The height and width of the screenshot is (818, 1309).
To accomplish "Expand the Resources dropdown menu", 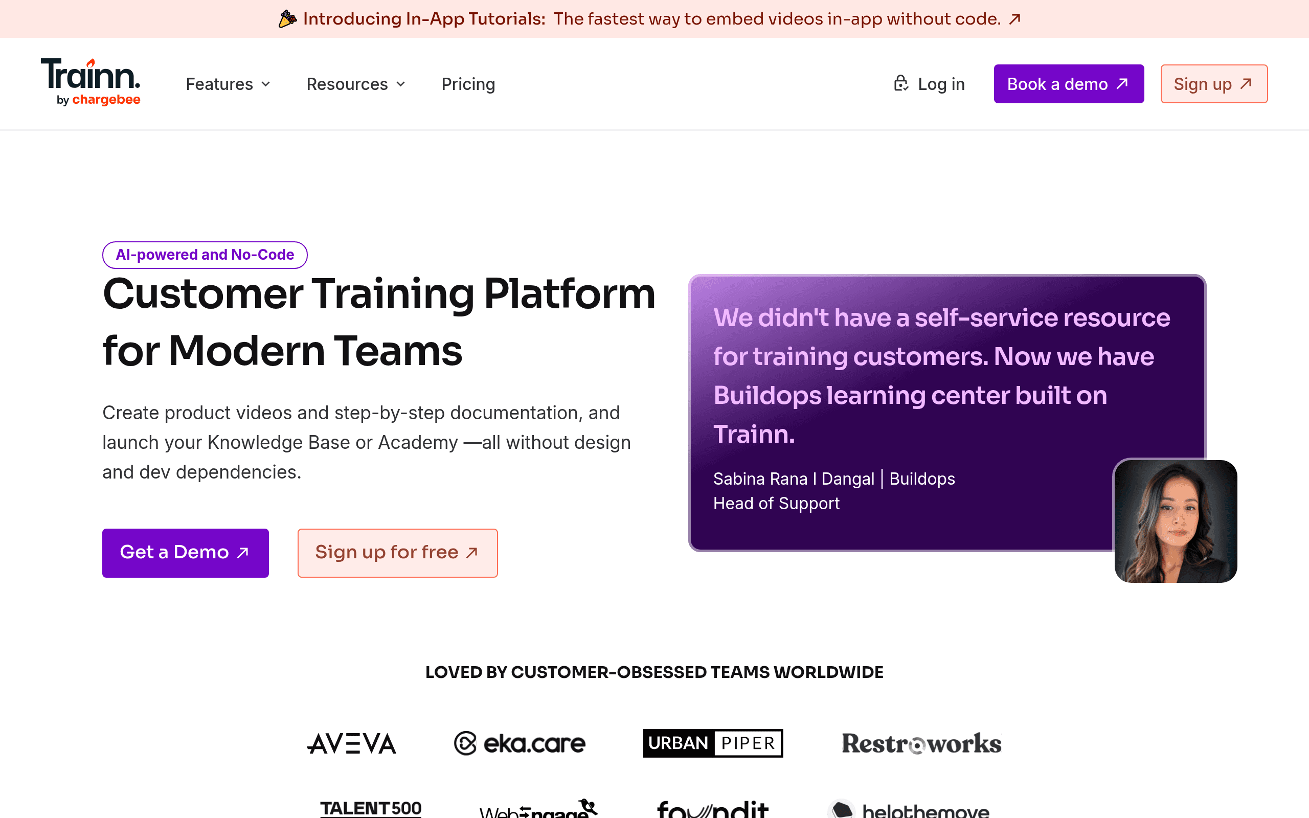I will (356, 84).
